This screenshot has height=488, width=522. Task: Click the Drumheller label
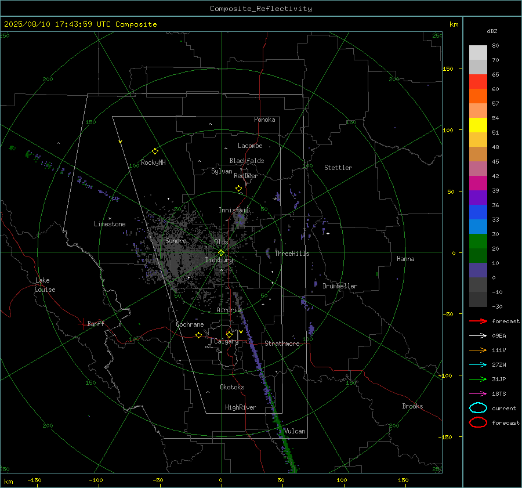point(340,286)
